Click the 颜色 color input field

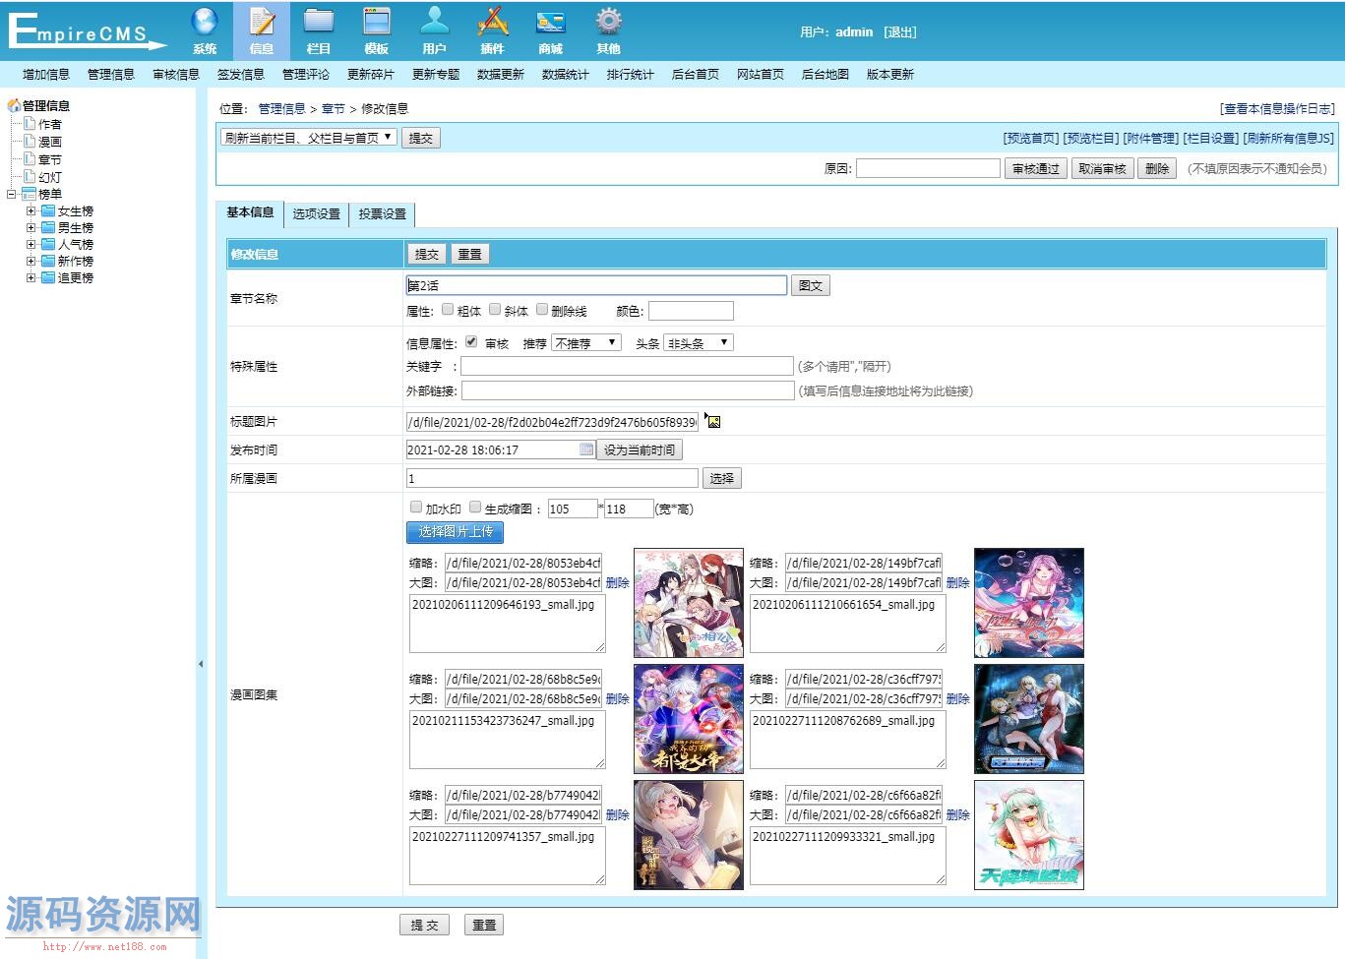(x=691, y=311)
